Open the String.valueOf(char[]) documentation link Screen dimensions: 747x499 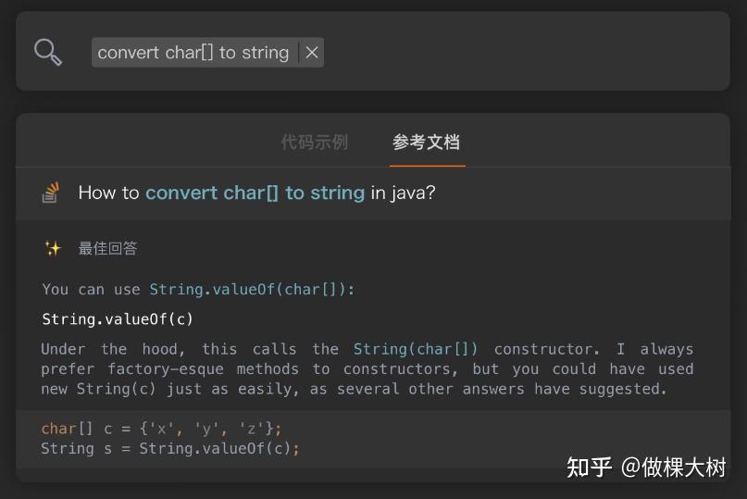tap(252, 289)
